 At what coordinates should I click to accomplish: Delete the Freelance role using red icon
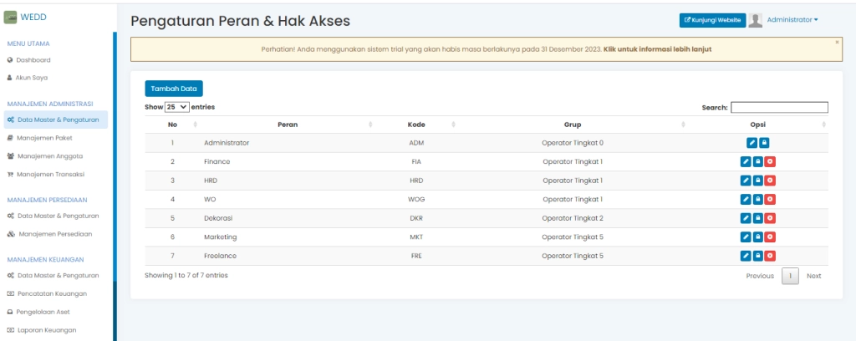pyautogui.click(x=769, y=256)
